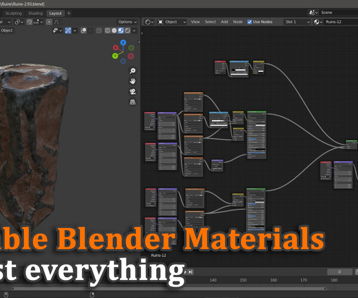
Task: Toggle viewport overlays button
Action: 84,30
